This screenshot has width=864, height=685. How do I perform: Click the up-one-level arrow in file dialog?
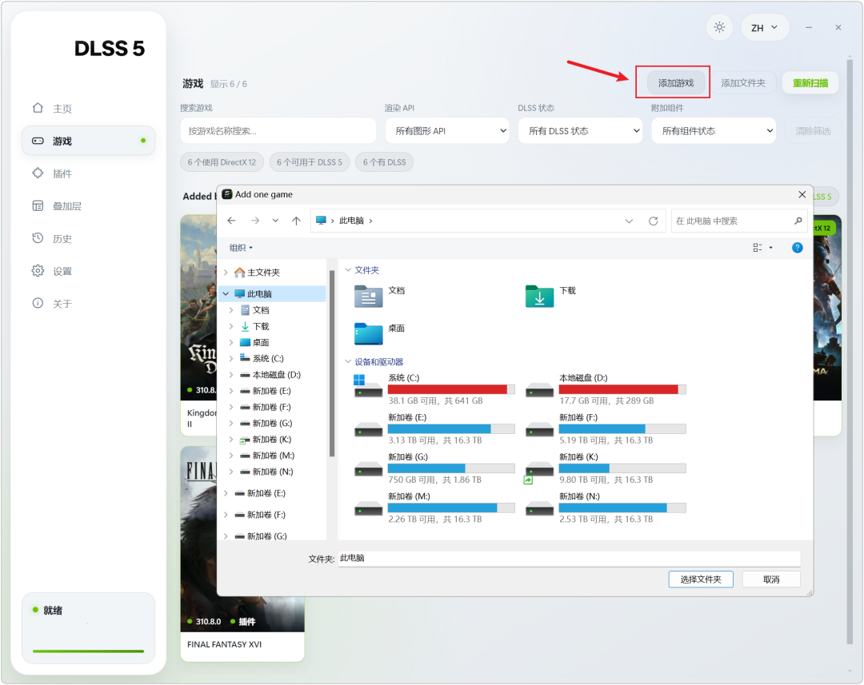(297, 221)
